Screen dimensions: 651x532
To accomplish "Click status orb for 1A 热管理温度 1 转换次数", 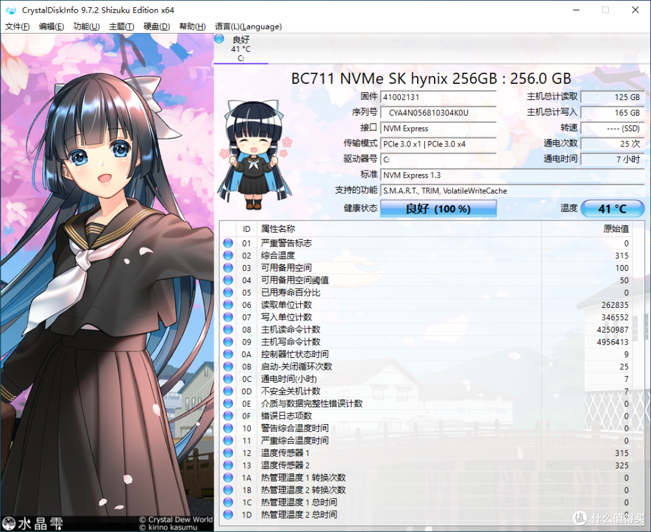I will coord(228,478).
